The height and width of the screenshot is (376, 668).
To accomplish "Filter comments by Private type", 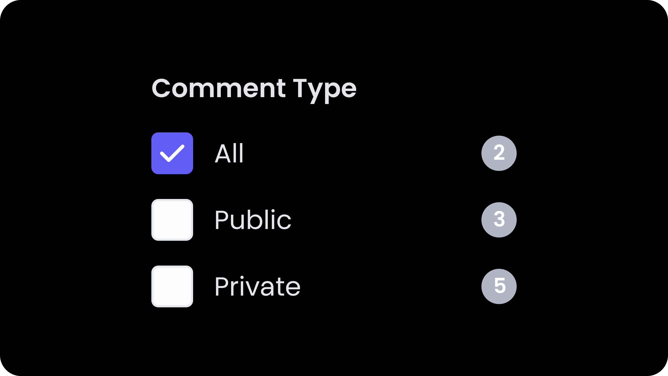I will pyautogui.click(x=172, y=286).
